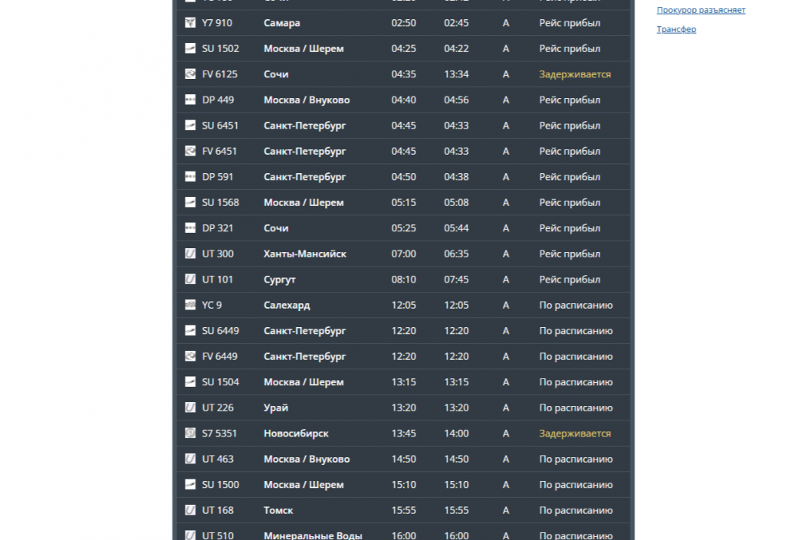Click the airline icon beside UT 300
The width and height of the screenshot is (811, 540).
coord(190,254)
